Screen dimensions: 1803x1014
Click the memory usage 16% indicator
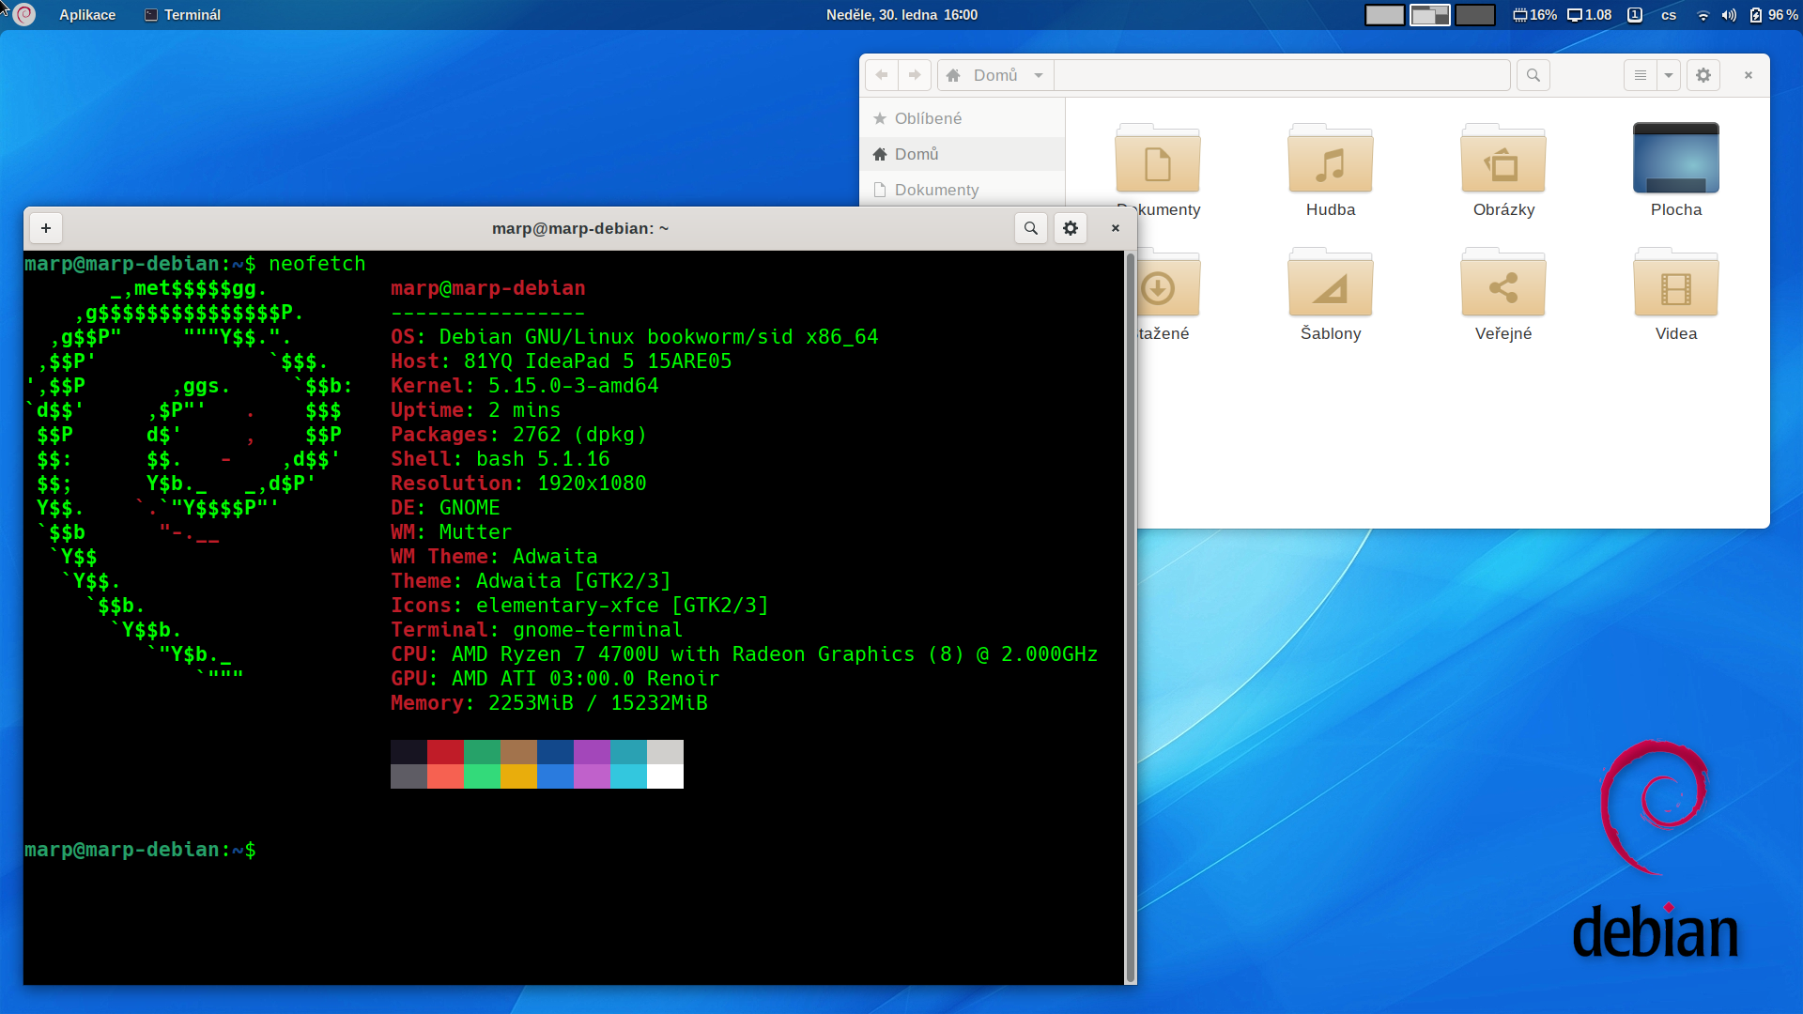click(x=1534, y=15)
